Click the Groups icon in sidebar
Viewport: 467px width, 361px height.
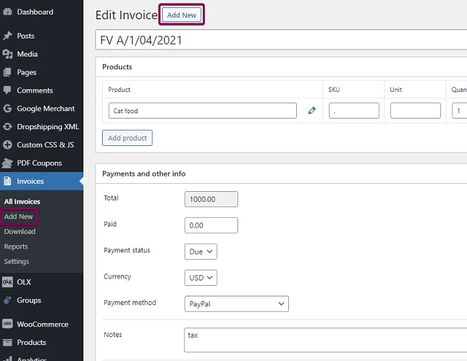[7, 300]
